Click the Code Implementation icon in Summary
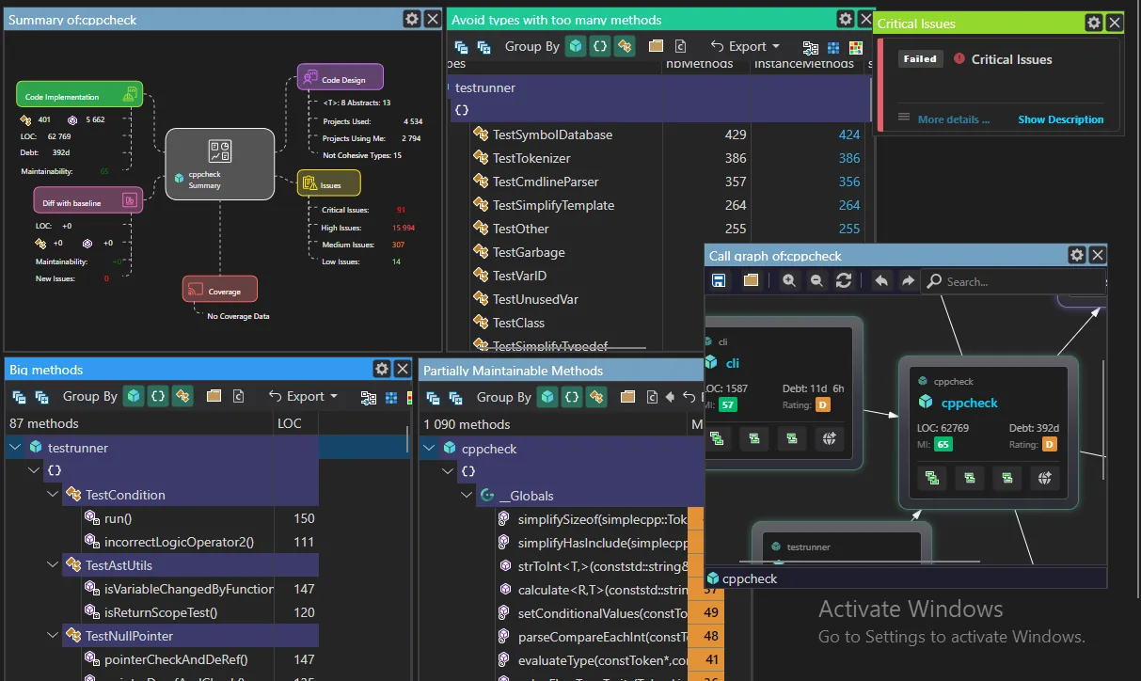 131,94
